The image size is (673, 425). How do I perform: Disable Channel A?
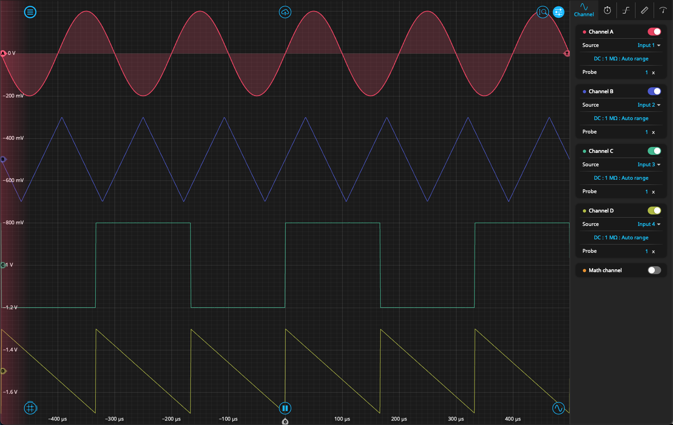point(654,31)
